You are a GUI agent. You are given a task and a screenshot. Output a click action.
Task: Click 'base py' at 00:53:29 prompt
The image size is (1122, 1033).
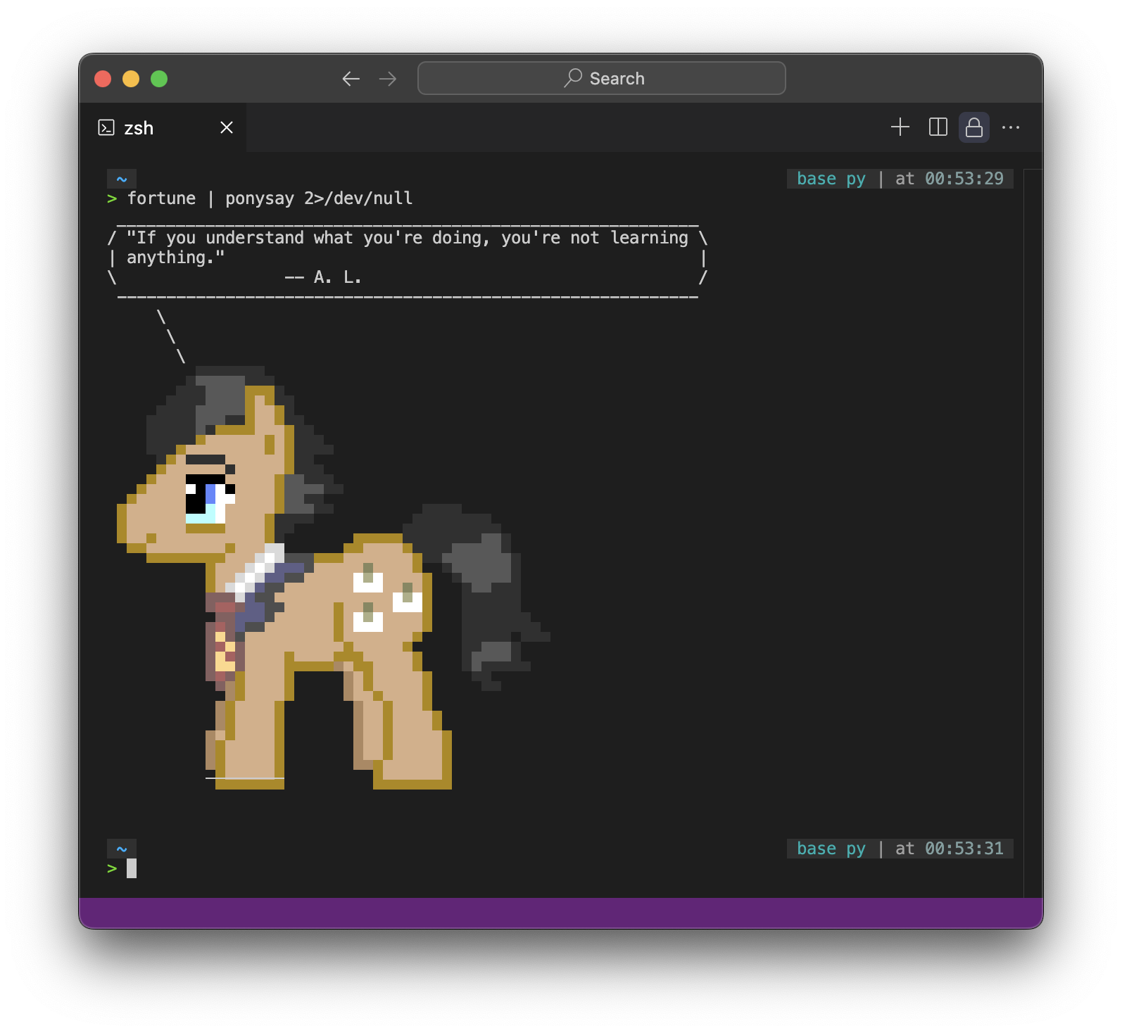pyautogui.click(x=831, y=179)
